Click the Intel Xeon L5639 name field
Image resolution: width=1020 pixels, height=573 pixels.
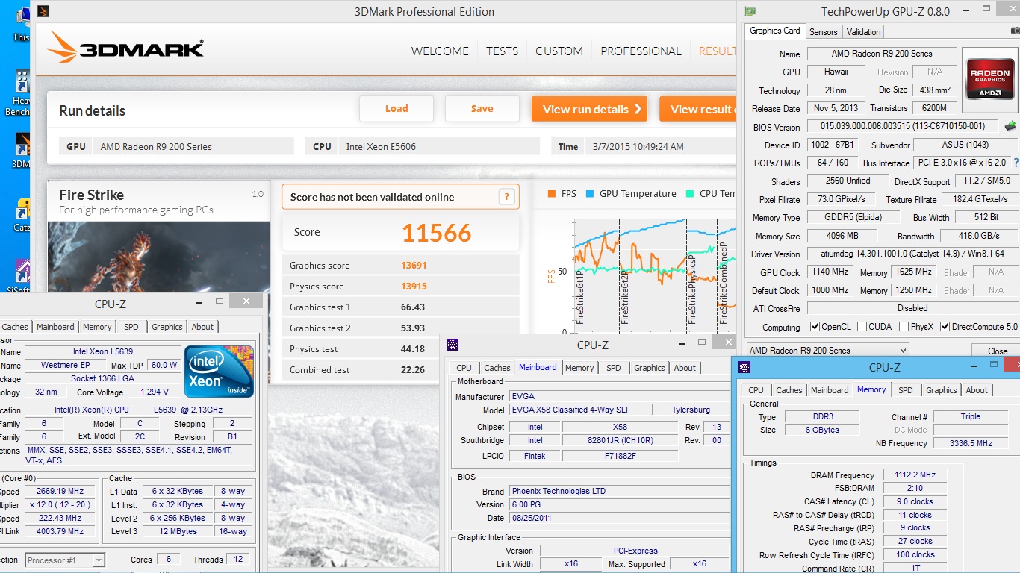[x=102, y=351]
